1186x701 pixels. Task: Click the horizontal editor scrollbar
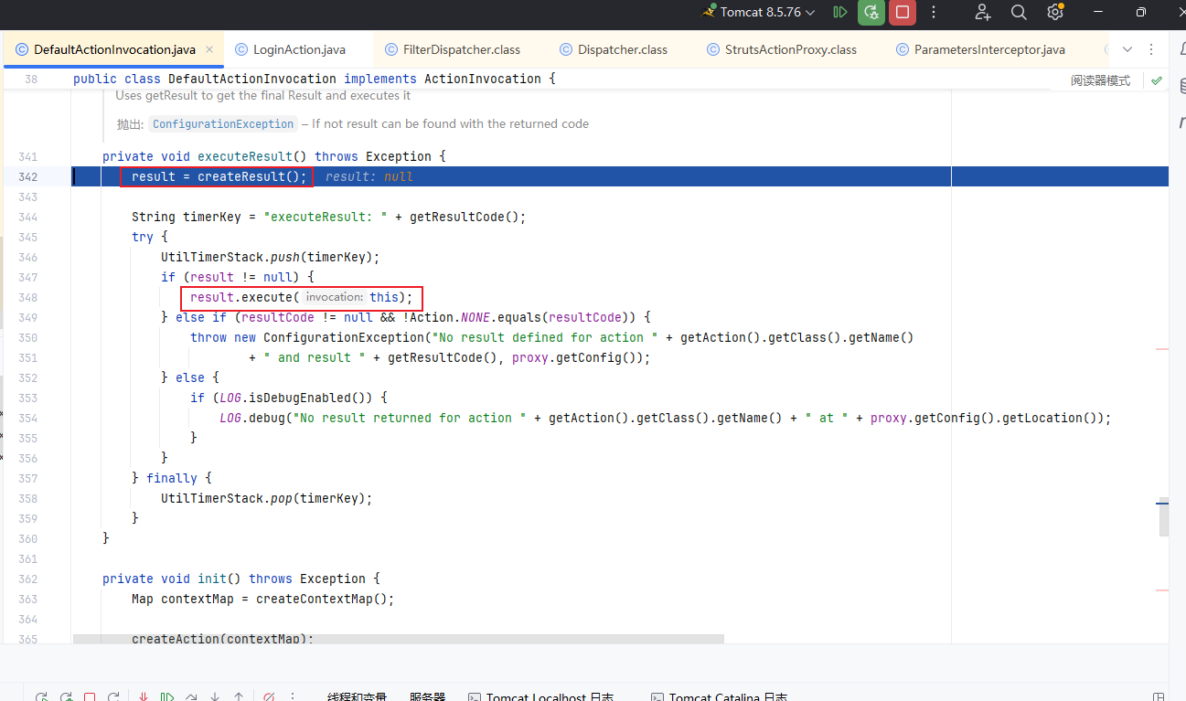[x=399, y=638]
